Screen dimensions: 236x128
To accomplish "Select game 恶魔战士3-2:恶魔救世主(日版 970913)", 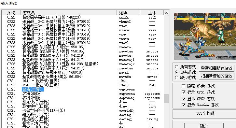I will point(56,43).
